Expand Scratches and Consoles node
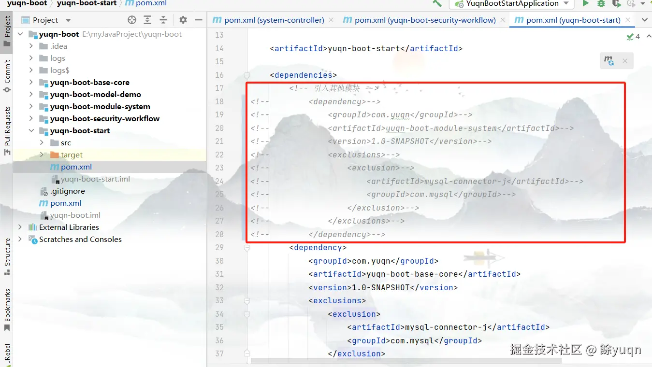 coord(20,240)
